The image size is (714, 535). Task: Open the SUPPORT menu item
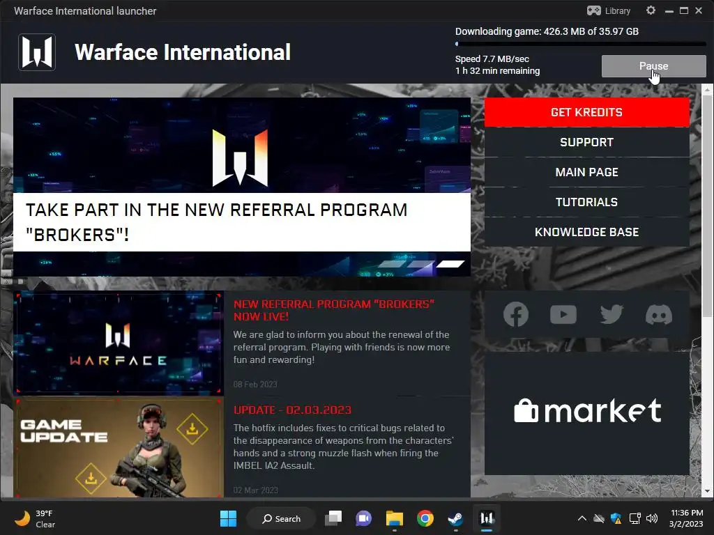point(587,142)
